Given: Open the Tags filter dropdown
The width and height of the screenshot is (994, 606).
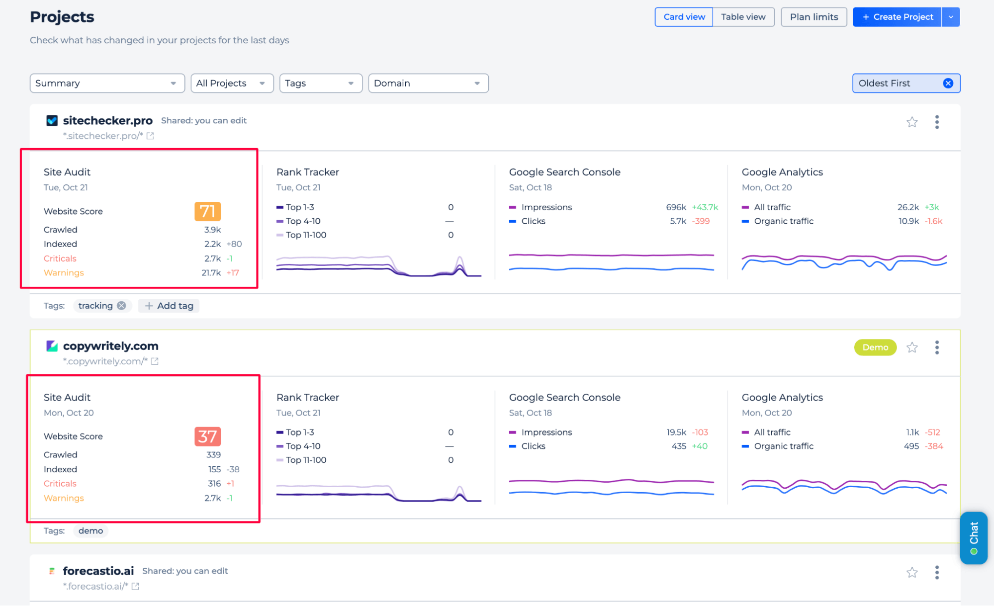Looking at the screenshot, I should (x=320, y=83).
